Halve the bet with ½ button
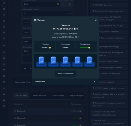Image resolution: width=131 pixels, height=126 pixels. point(63,4)
